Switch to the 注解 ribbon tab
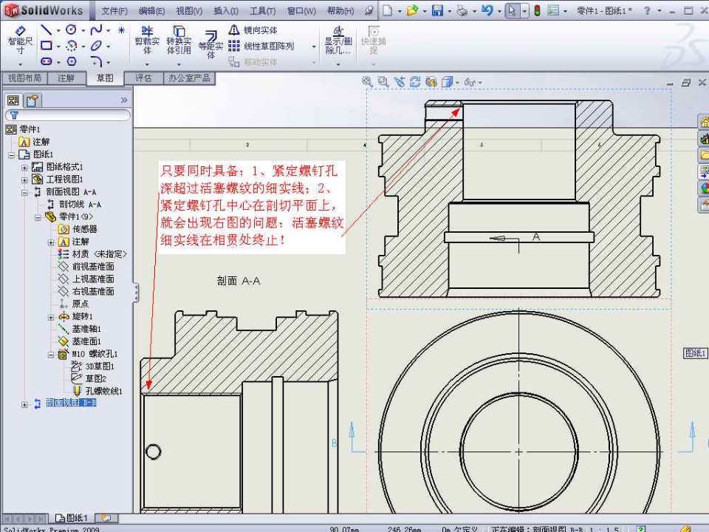This screenshot has height=532, width=709. click(66, 78)
